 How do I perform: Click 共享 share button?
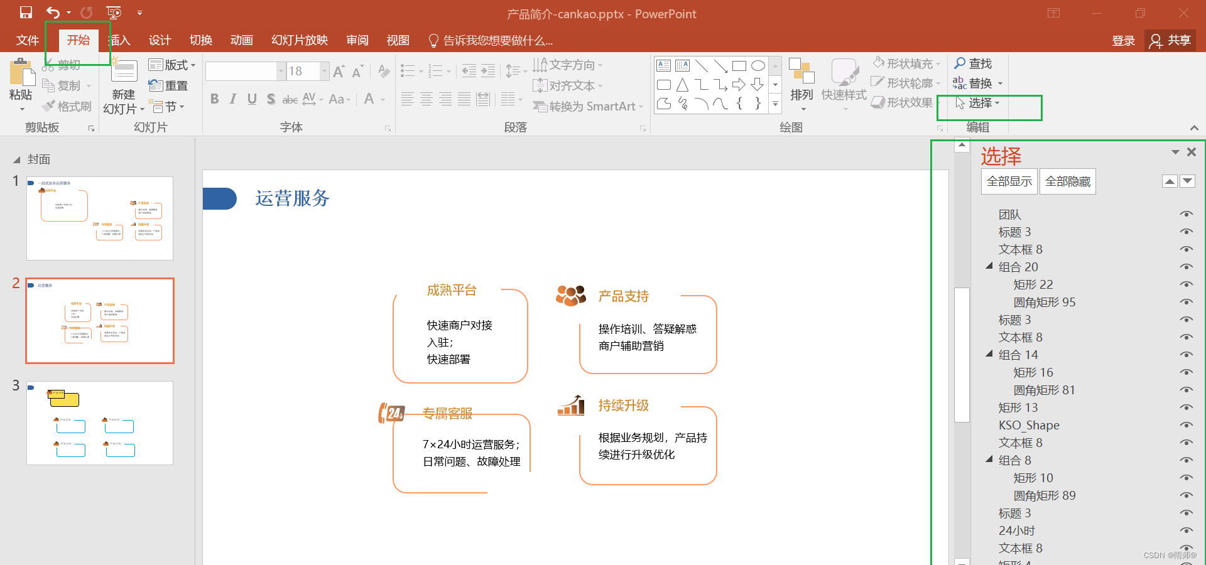(x=1170, y=40)
